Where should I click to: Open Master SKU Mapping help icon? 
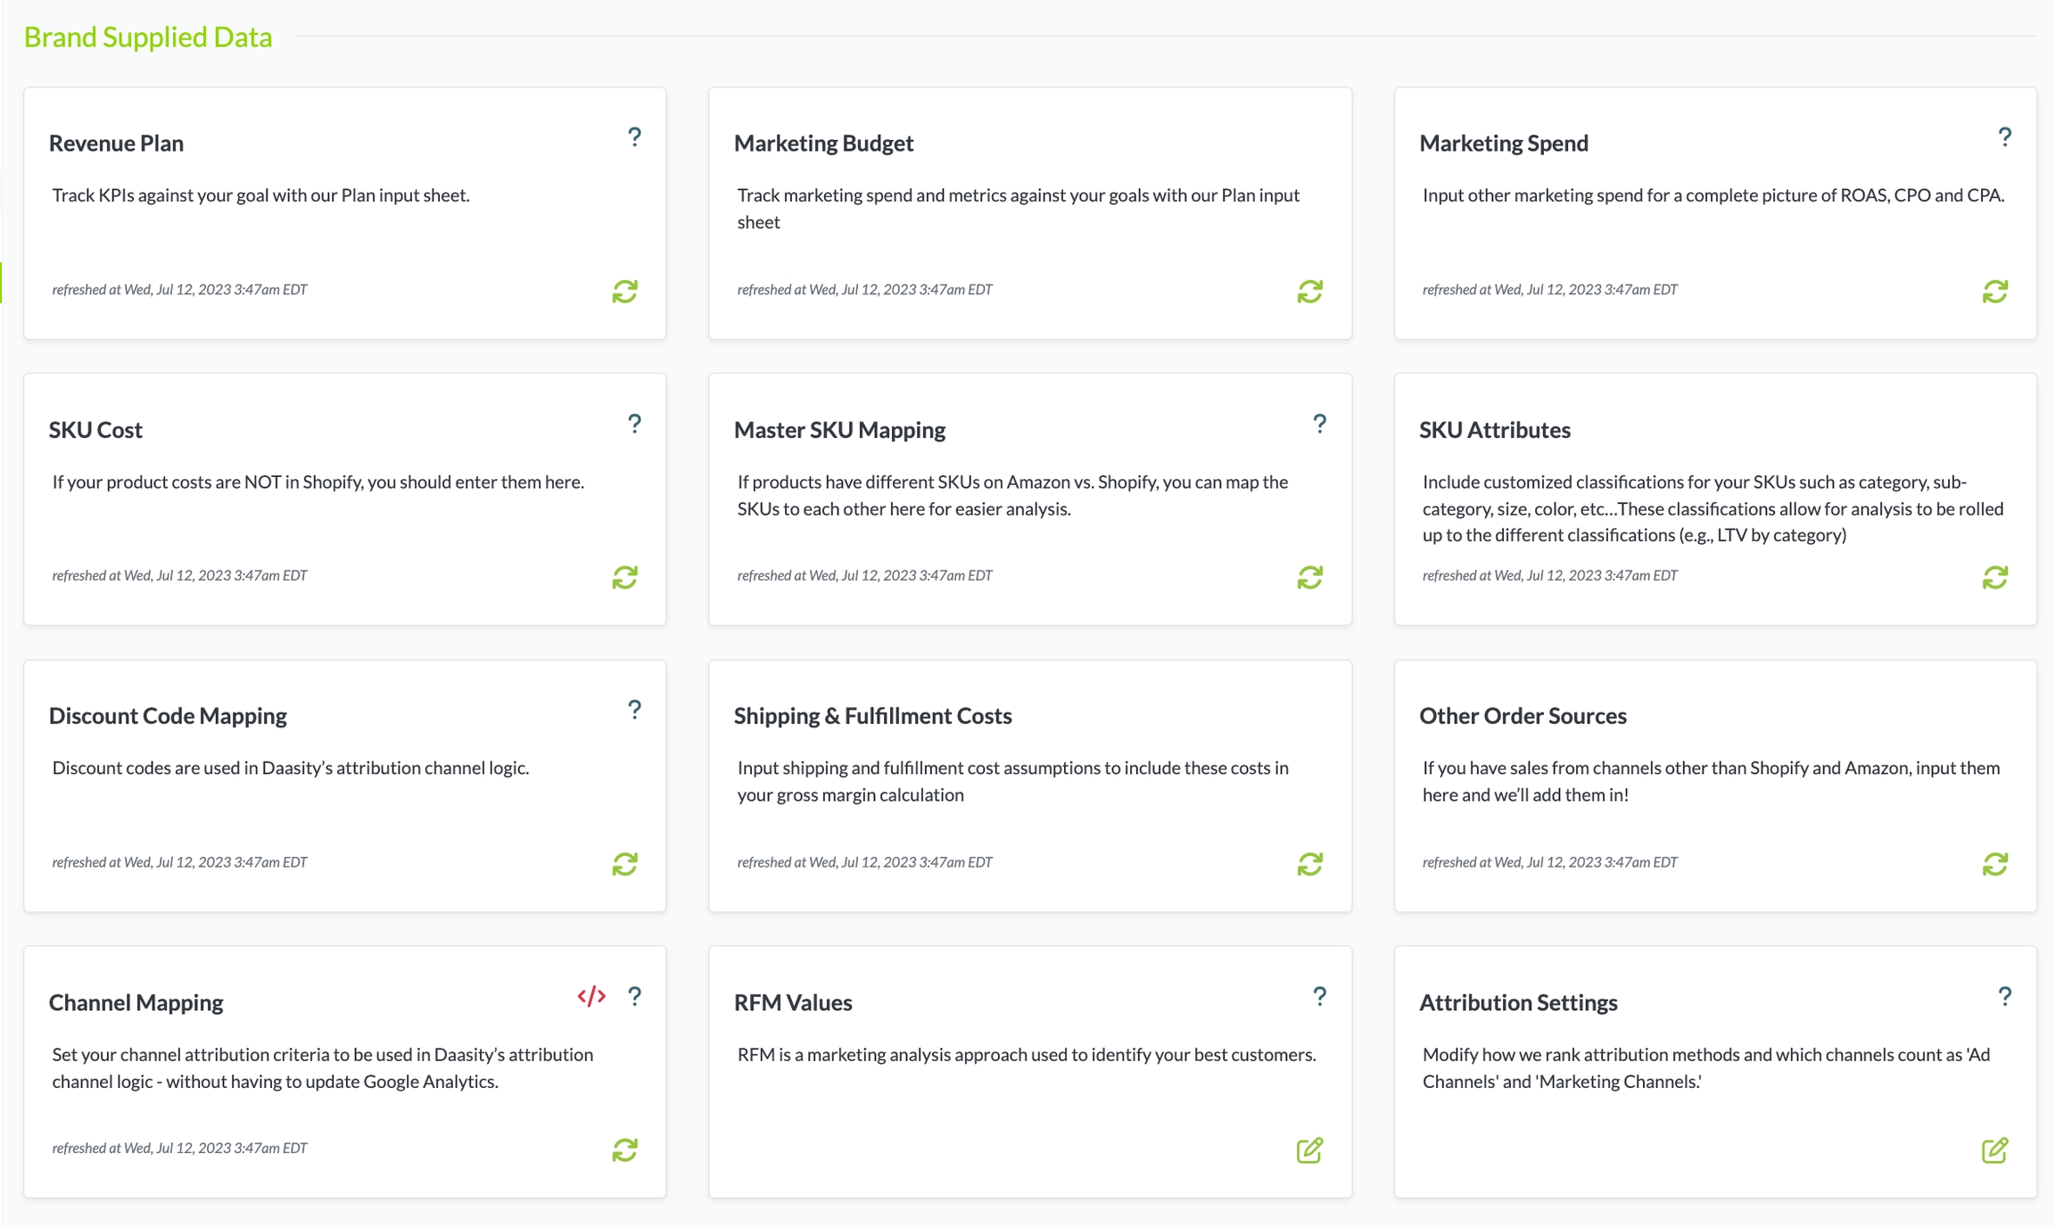coord(1319,424)
